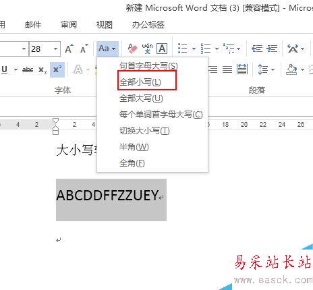
Task: Click the Decrease Indent icon
Action: [x=257, y=49]
